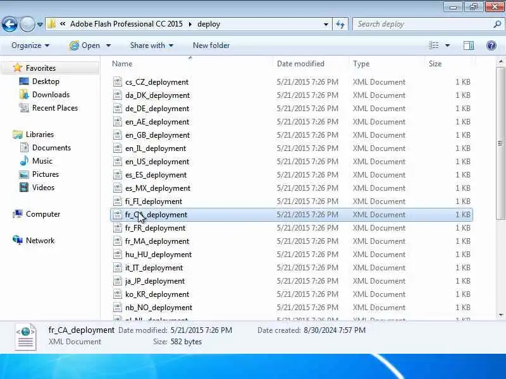Click the file list scrollbar thumb
Screen dimensions: 506x379
coord(500,143)
